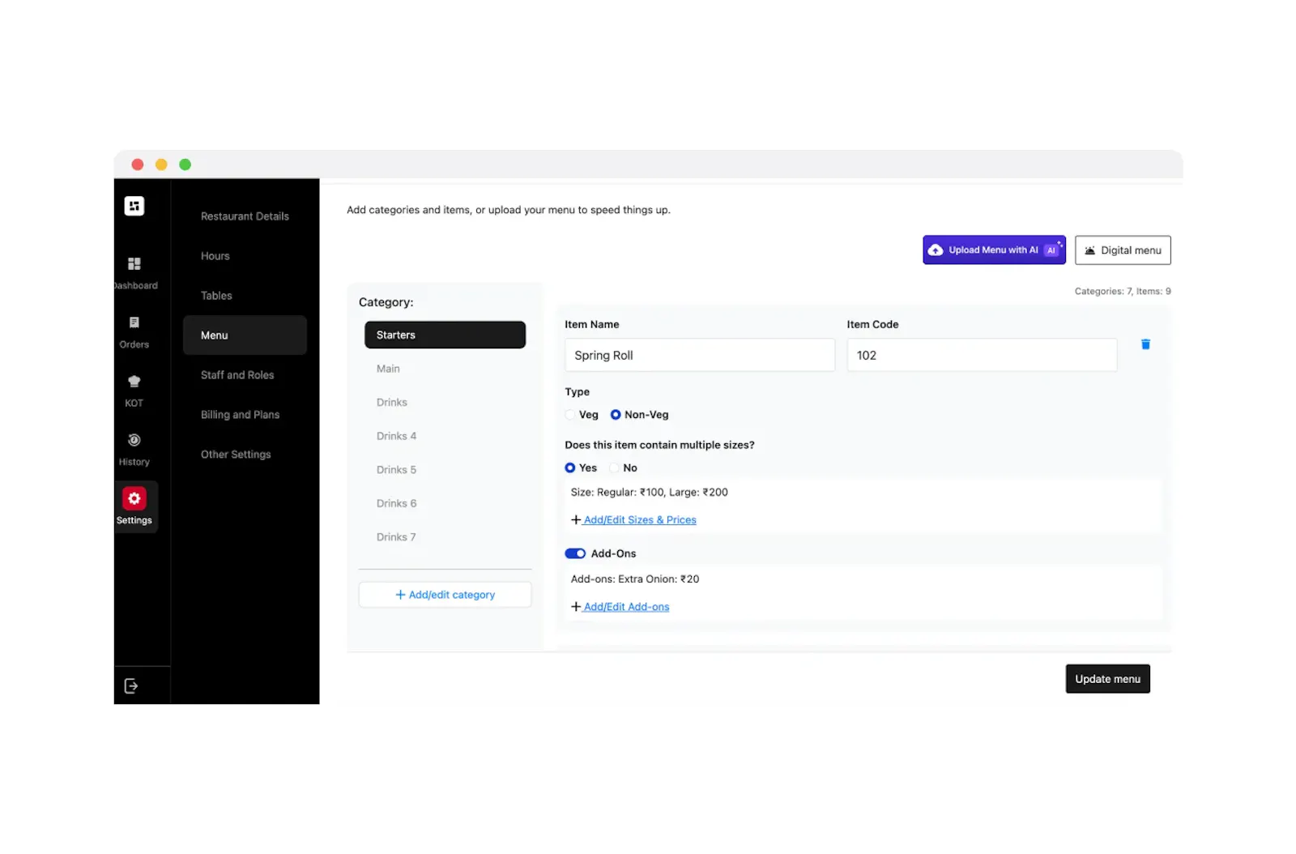Select the Drinks category
1296x854 pixels.
tap(445, 403)
